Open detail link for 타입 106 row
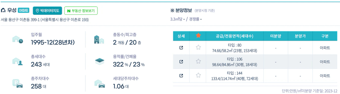Viewport: 340px width, 94px height. click(183, 62)
